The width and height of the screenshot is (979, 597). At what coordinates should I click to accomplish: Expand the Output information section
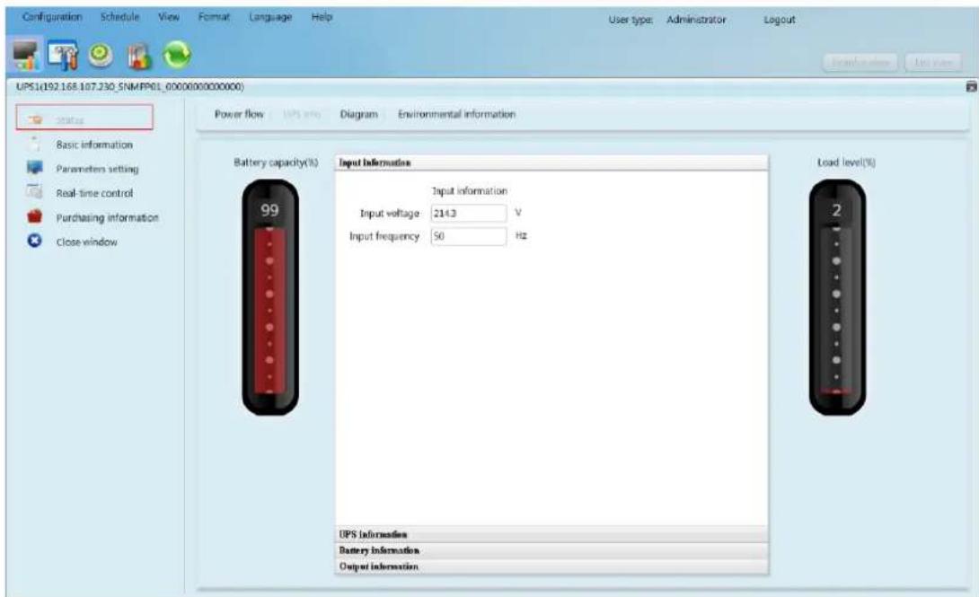pos(552,566)
